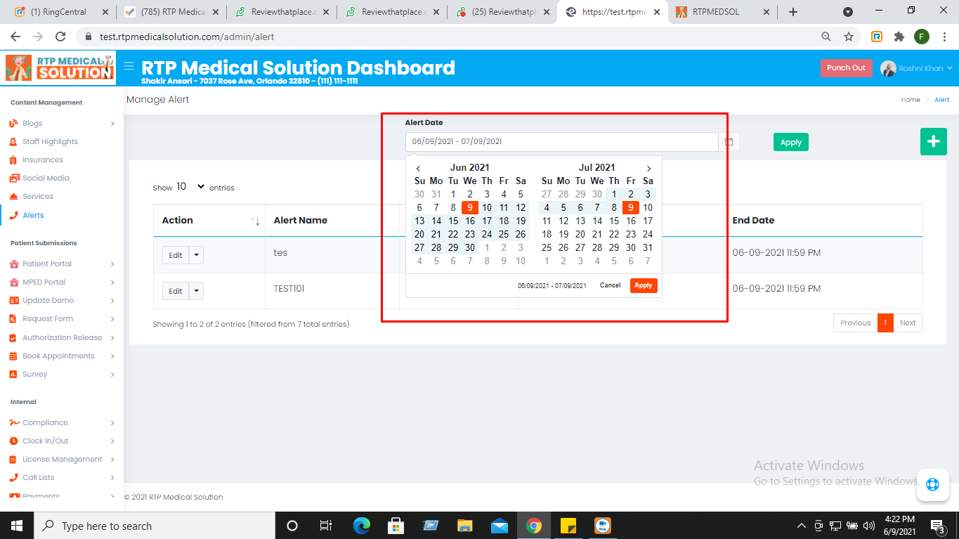Switch to the (785) RTP Medical tab
This screenshot has width=959, height=539.
(x=171, y=12)
